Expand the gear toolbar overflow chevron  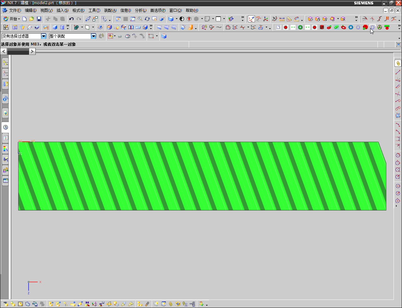[x=399, y=27]
